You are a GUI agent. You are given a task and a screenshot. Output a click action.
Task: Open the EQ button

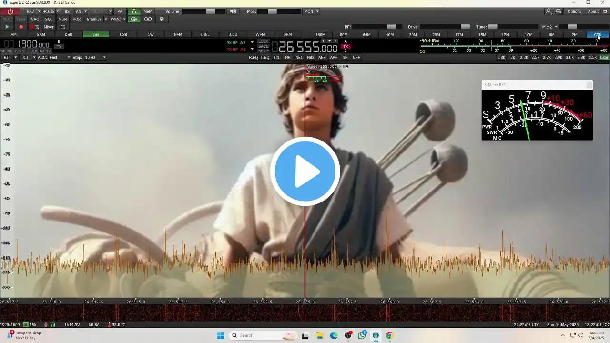point(63,27)
